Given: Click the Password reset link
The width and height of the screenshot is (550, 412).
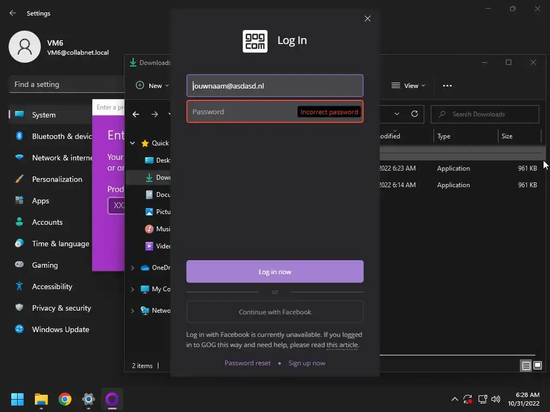Looking at the screenshot, I should click(x=248, y=363).
